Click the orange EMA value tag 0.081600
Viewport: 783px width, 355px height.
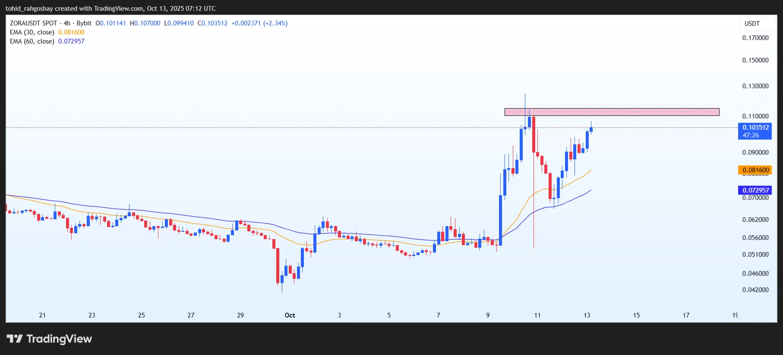(755, 170)
